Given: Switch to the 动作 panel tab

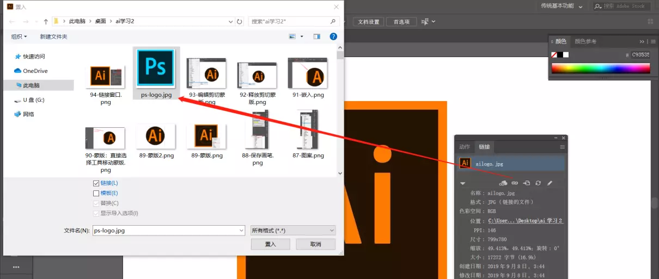Looking at the screenshot, I should [464, 147].
